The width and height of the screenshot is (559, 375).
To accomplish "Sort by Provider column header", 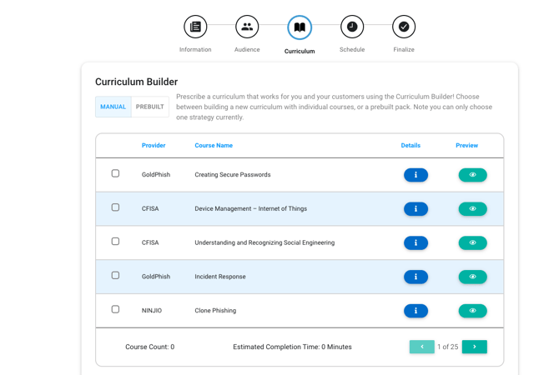I will 154,145.
